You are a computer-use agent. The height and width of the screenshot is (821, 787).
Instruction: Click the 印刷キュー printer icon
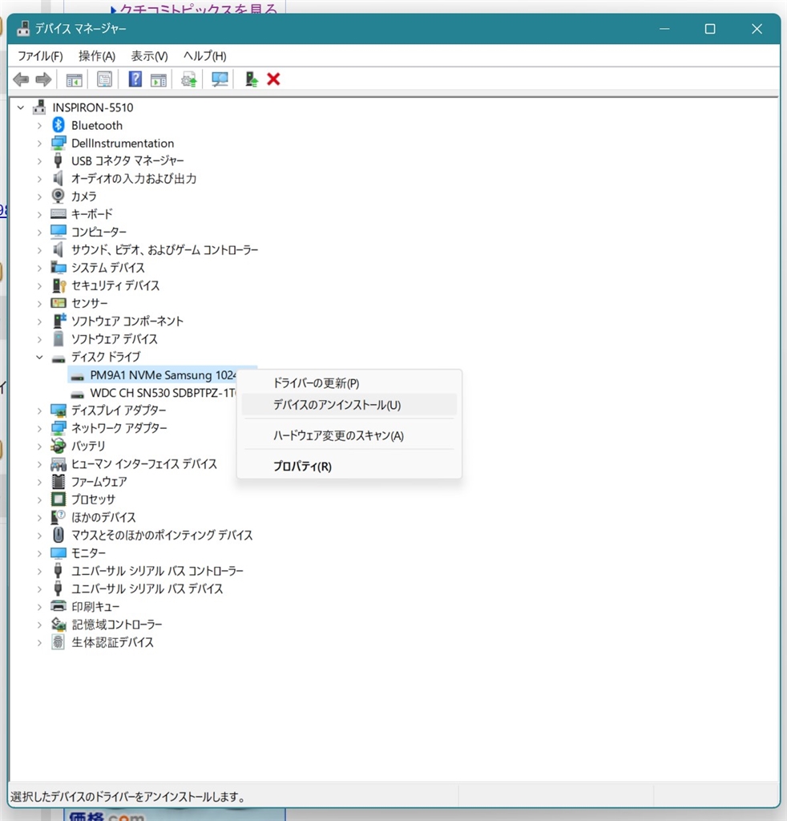pyautogui.click(x=58, y=606)
